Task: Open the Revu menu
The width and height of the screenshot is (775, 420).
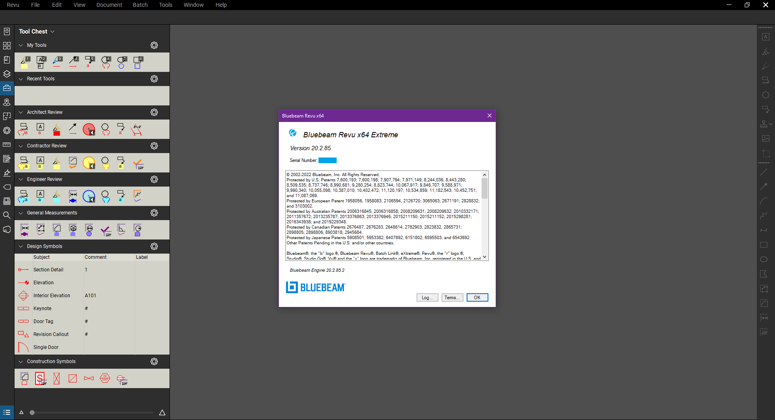Action: tap(13, 5)
